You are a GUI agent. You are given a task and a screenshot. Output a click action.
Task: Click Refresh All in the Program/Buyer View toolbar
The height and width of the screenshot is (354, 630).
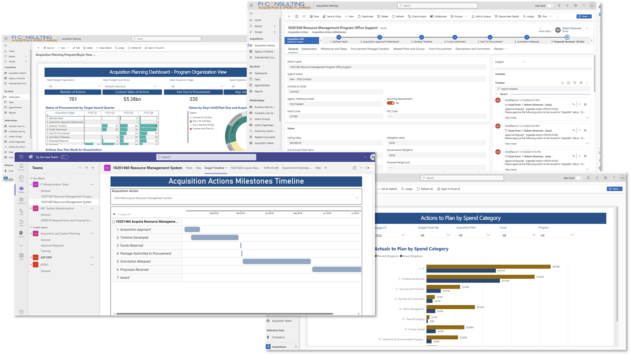[134, 48]
